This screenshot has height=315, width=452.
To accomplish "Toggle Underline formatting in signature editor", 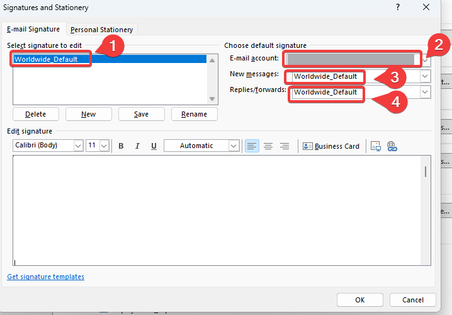I will [x=154, y=146].
